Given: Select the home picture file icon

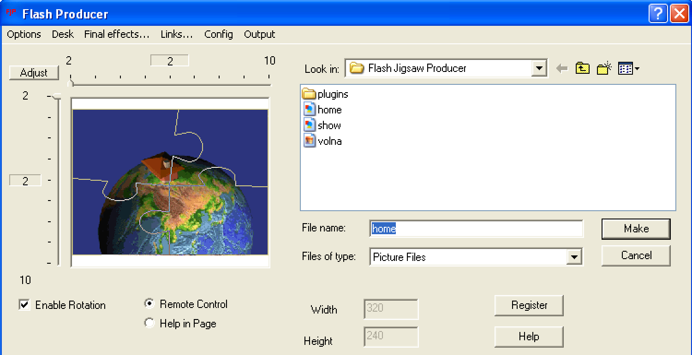Looking at the screenshot, I should (x=309, y=110).
